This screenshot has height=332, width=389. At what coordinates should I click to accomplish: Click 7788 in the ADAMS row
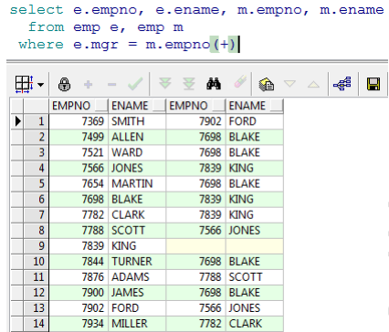click(196, 277)
